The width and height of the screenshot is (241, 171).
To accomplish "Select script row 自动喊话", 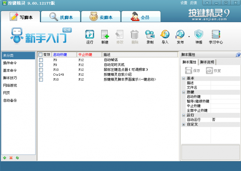I will (x=108, y=60).
